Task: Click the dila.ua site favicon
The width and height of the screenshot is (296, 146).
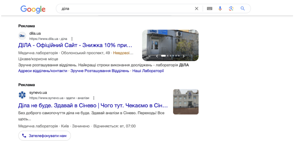Action: coord(22,36)
